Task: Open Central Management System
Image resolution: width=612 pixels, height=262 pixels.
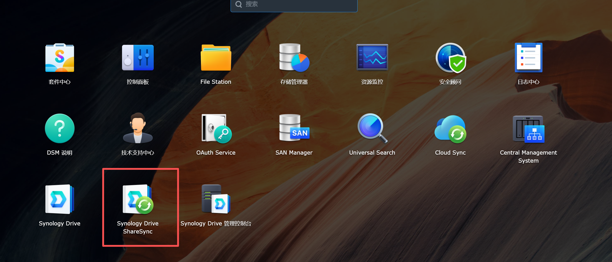Action: [528, 129]
